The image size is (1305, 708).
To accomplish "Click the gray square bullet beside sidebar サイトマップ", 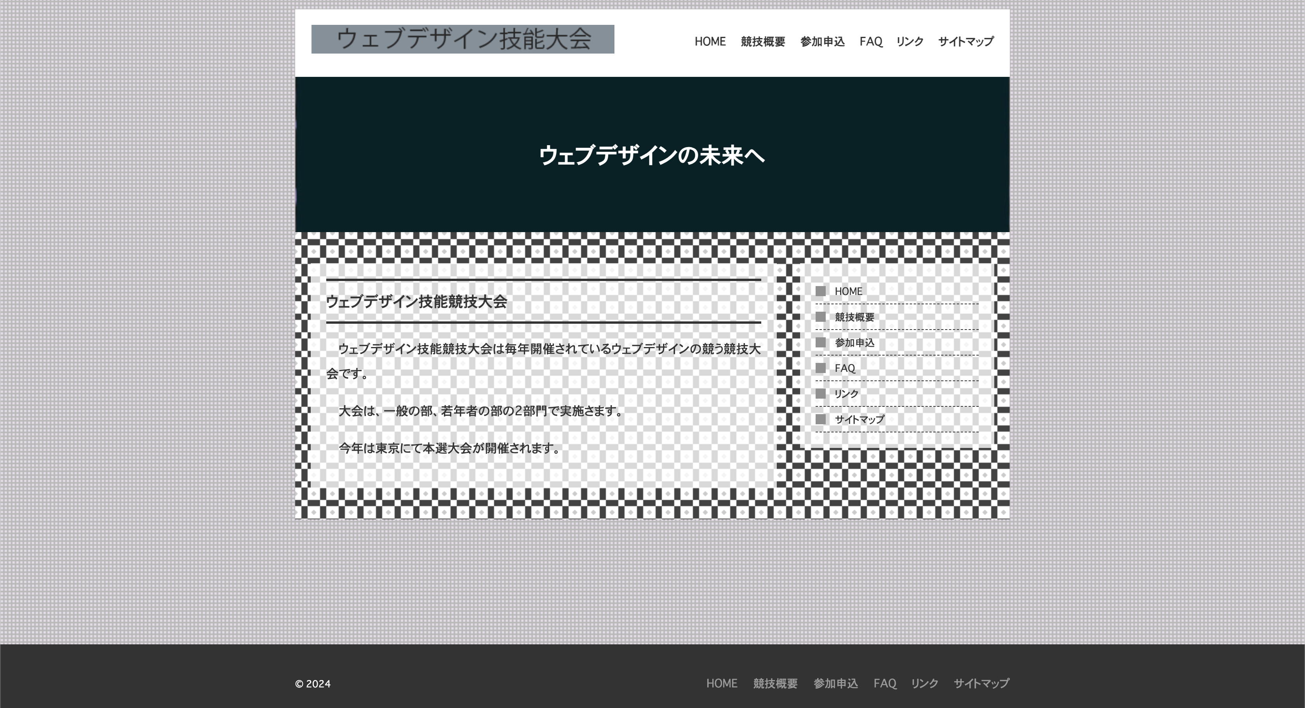I will [x=821, y=419].
